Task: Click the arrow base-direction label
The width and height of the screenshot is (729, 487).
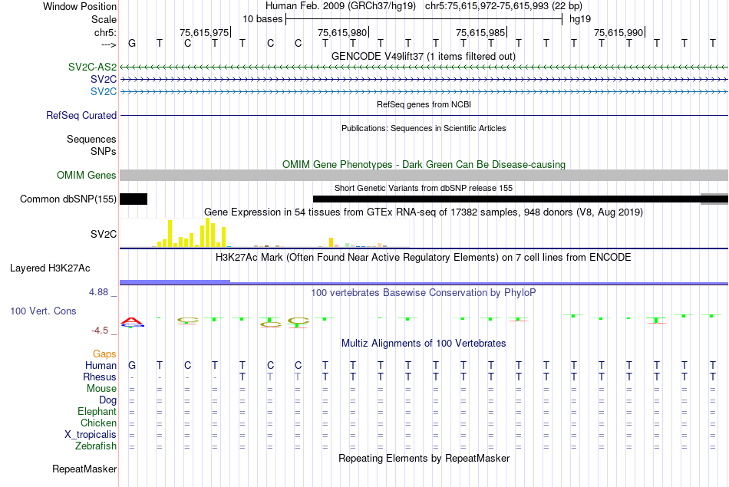Action: coord(108,44)
